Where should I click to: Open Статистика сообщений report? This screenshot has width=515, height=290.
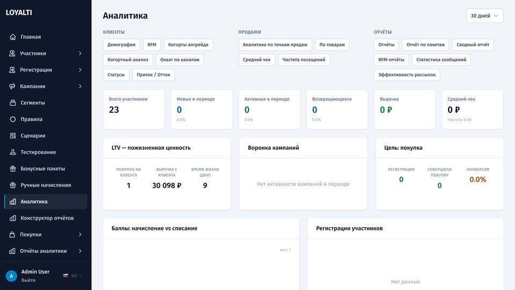(x=441, y=60)
